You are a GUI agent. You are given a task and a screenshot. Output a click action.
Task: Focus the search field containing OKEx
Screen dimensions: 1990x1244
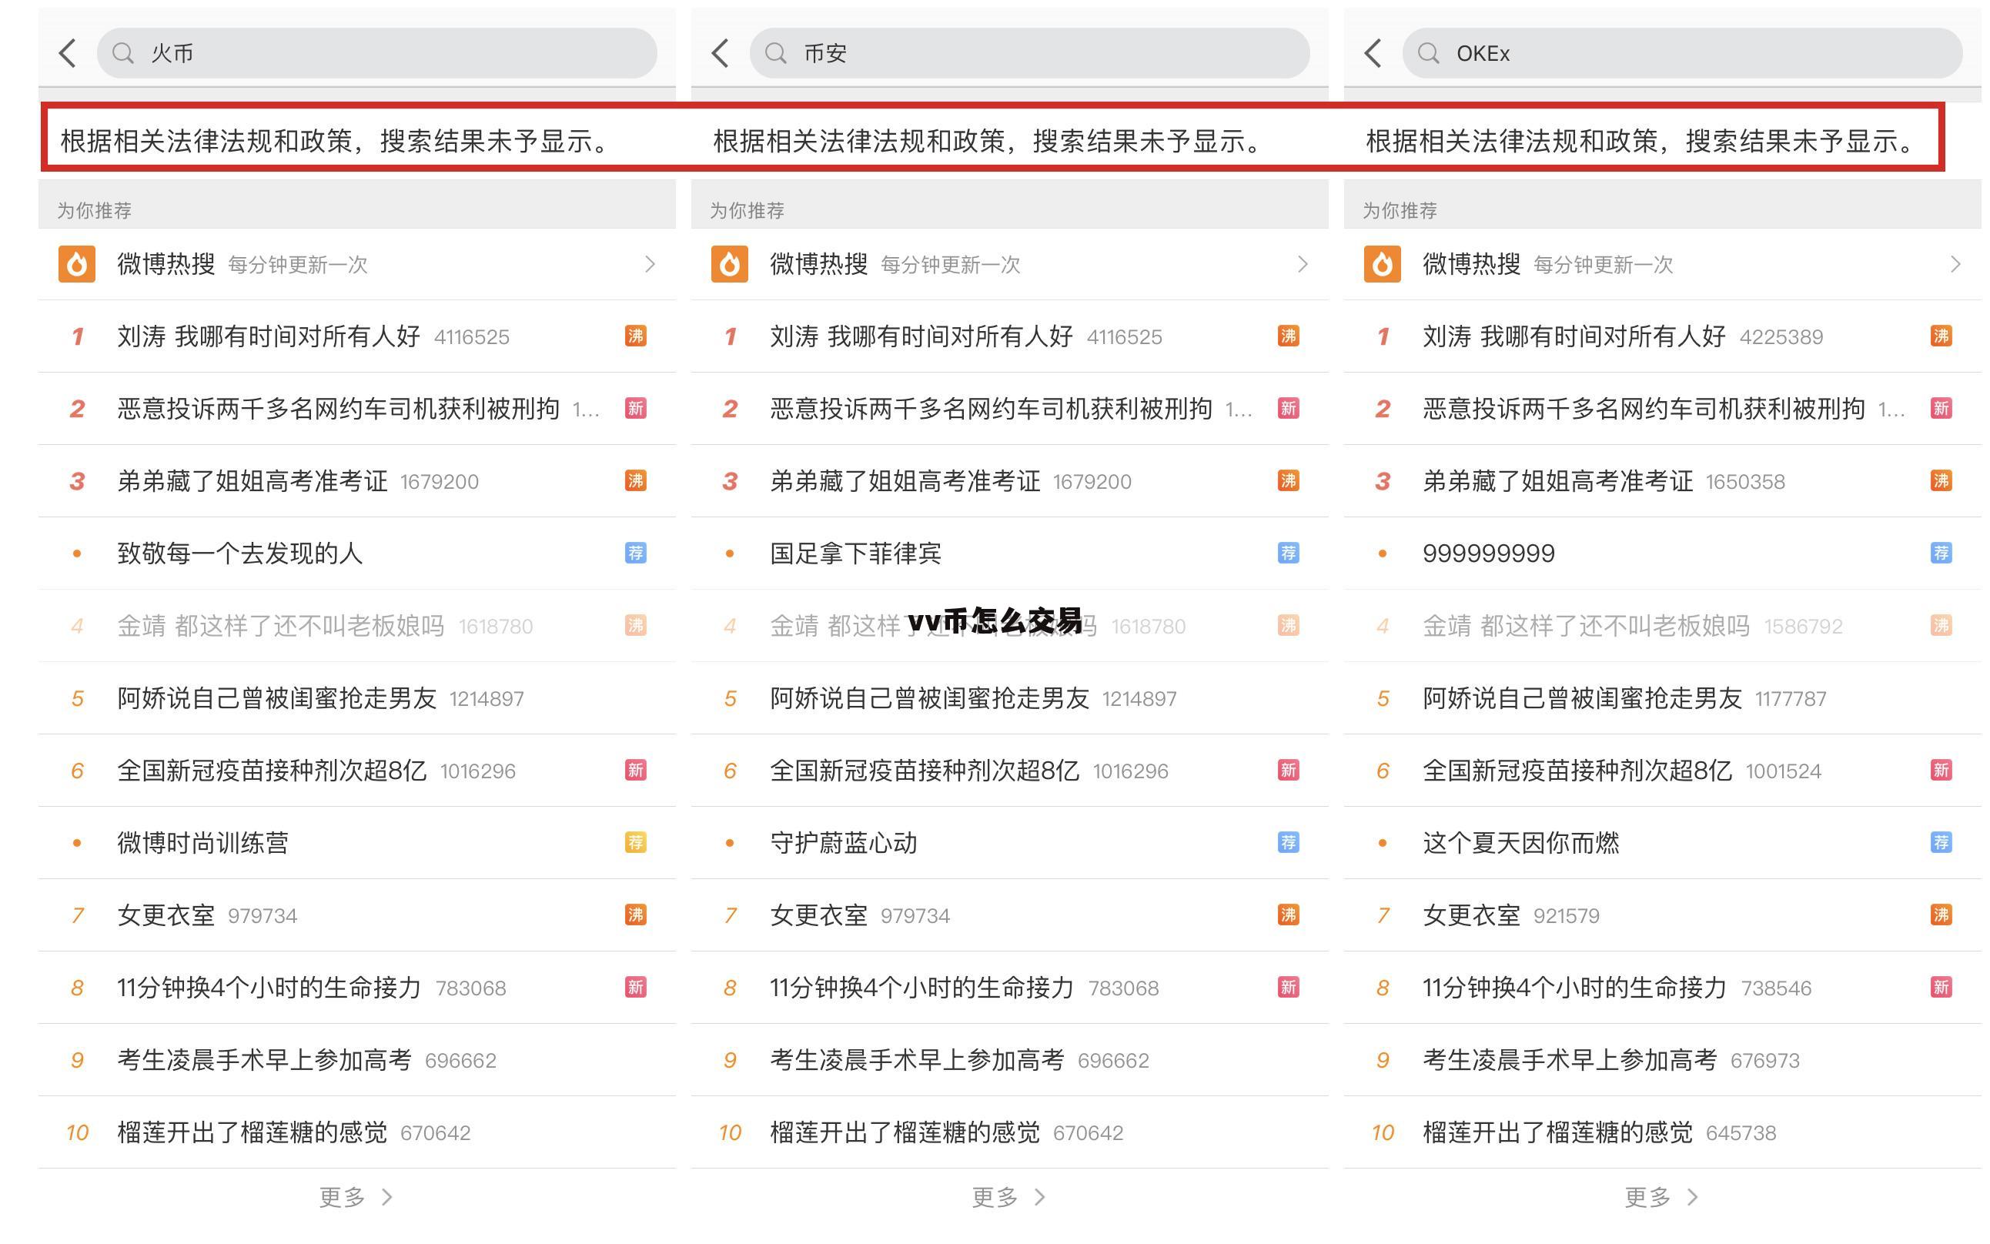pos(1682,53)
